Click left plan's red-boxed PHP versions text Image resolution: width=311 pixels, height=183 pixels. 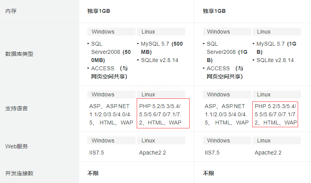click(163, 114)
